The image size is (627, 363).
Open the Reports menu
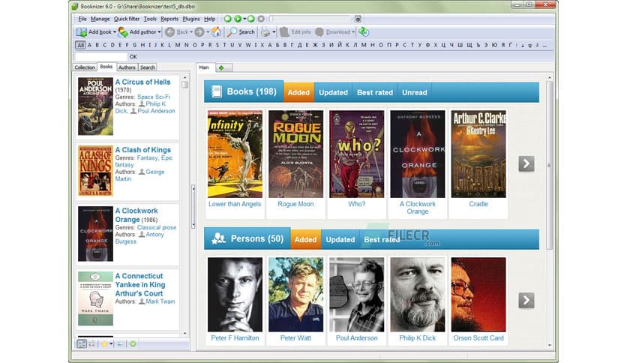[169, 19]
